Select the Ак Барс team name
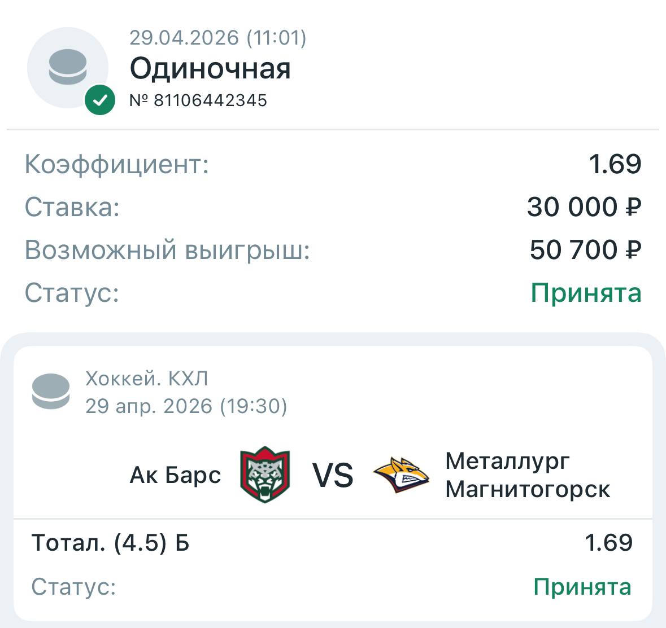 pyautogui.click(x=175, y=475)
